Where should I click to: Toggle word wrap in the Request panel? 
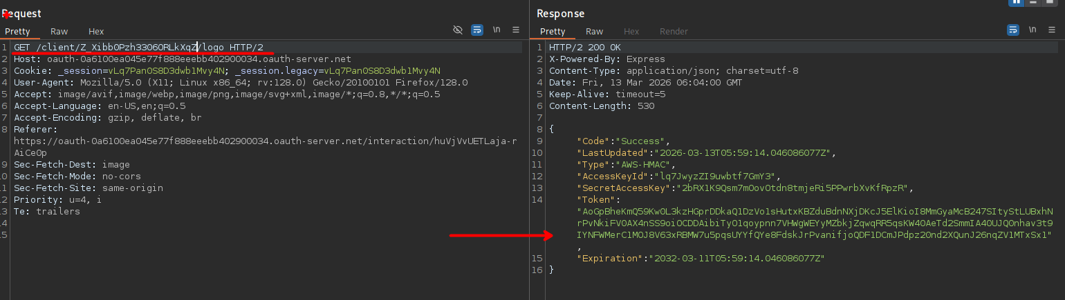pyautogui.click(x=477, y=30)
